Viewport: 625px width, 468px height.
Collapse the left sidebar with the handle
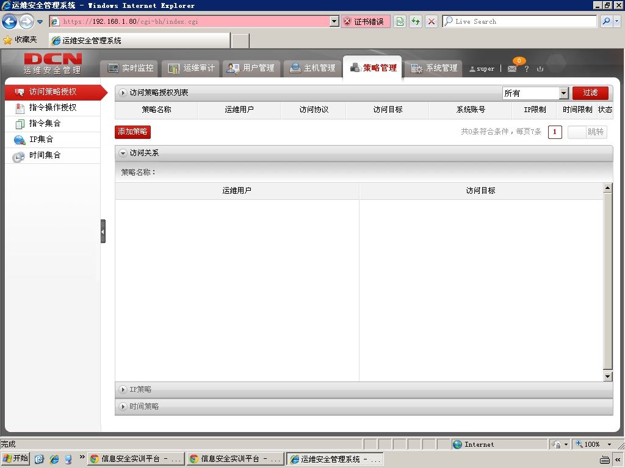coord(103,231)
